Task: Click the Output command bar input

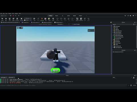Action: coord(64,85)
